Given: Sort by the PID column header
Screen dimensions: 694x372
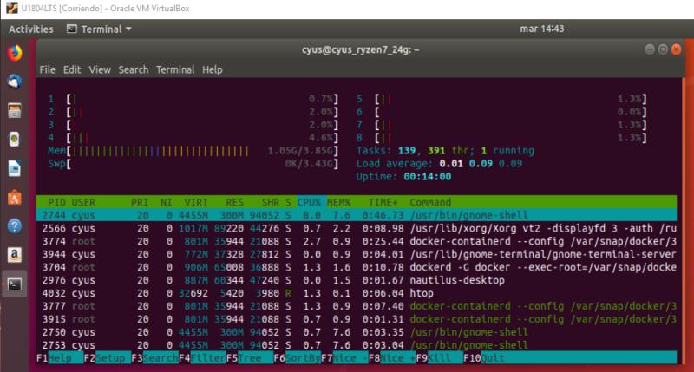Looking at the screenshot, I should point(56,203).
